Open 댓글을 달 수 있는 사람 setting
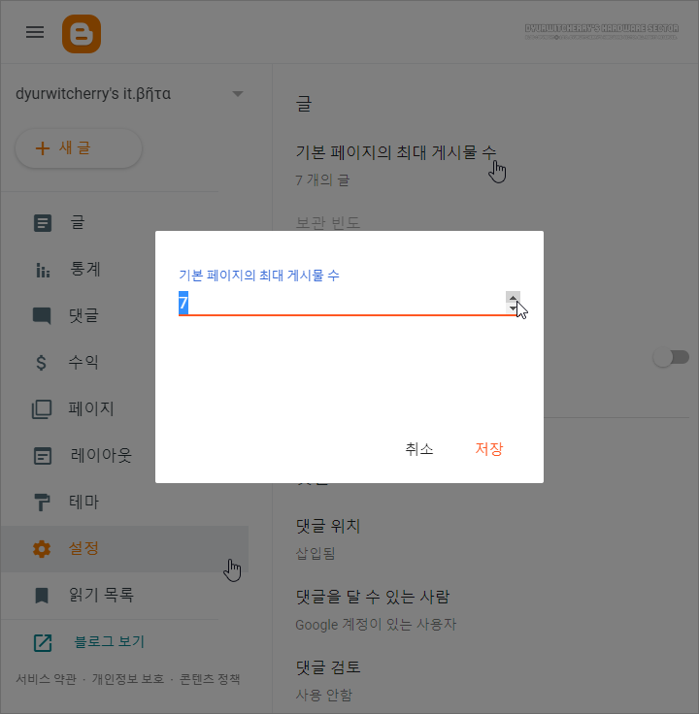 [x=372, y=597]
